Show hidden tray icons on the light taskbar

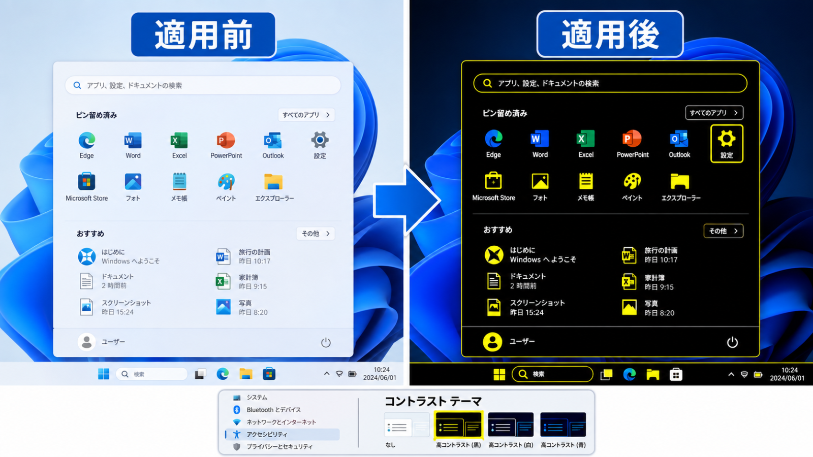(x=326, y=374)
